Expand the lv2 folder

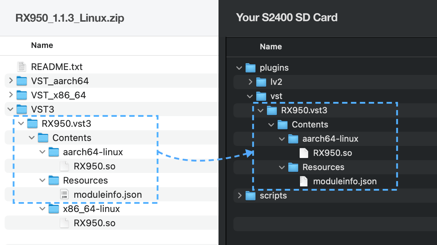pyautogui.click(x=250, y=82)
